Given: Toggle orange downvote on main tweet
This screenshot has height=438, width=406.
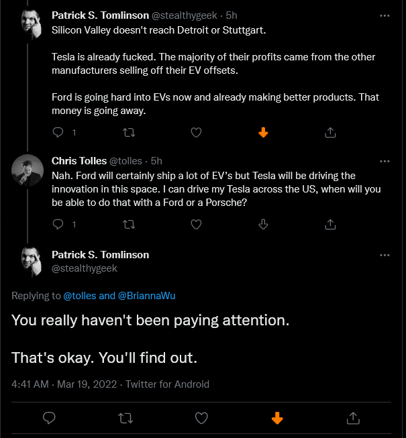Looking at the screenshot, I should pyautogui.click(x=277, y=418).
